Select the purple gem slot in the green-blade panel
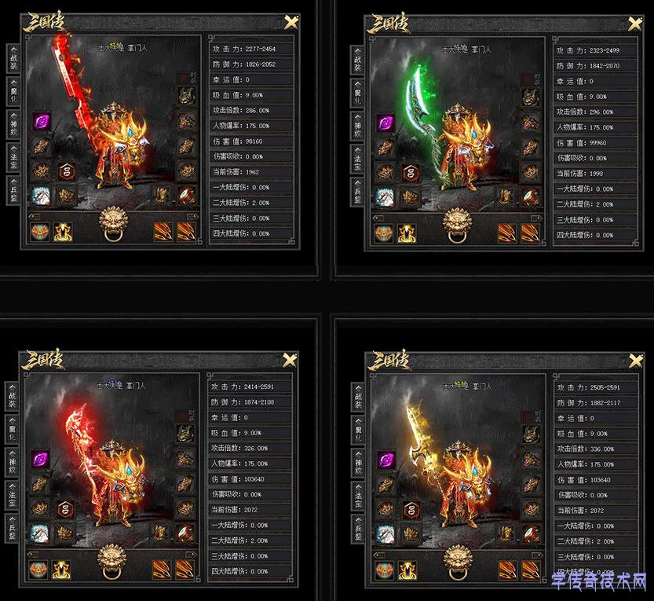654x601 pixels. pyautogui.click(x=385, y=123)
